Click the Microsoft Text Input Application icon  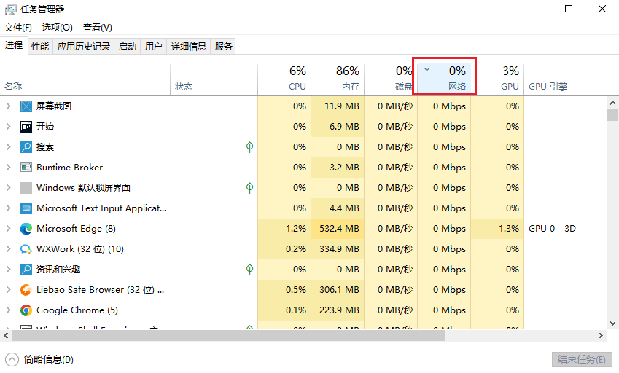[26, 208]
